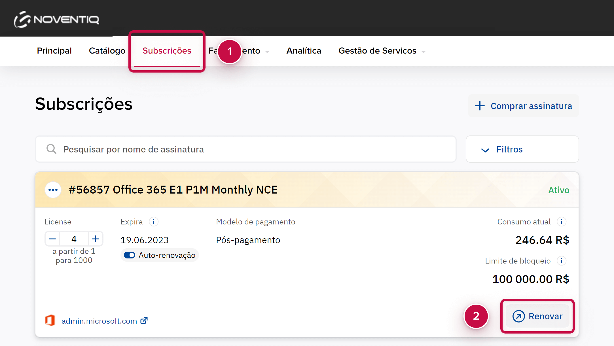Open the Faturamento dropdown arrow

267,52
